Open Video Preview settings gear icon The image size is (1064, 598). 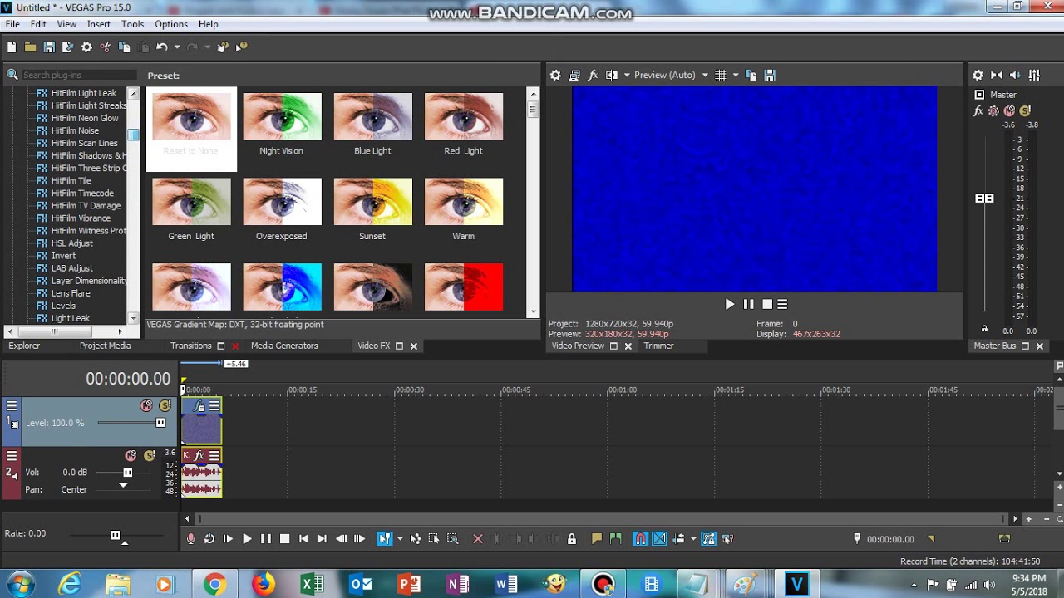click(x=555, y=75)
